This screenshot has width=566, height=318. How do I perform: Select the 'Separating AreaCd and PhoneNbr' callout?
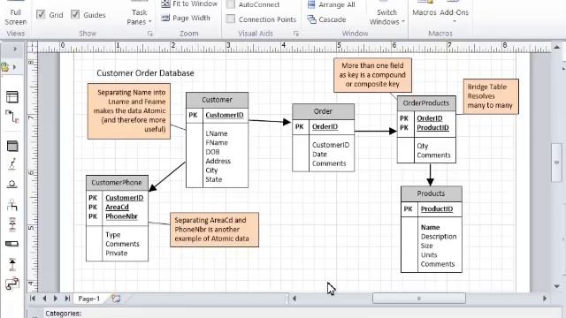(x=214, y=230)
